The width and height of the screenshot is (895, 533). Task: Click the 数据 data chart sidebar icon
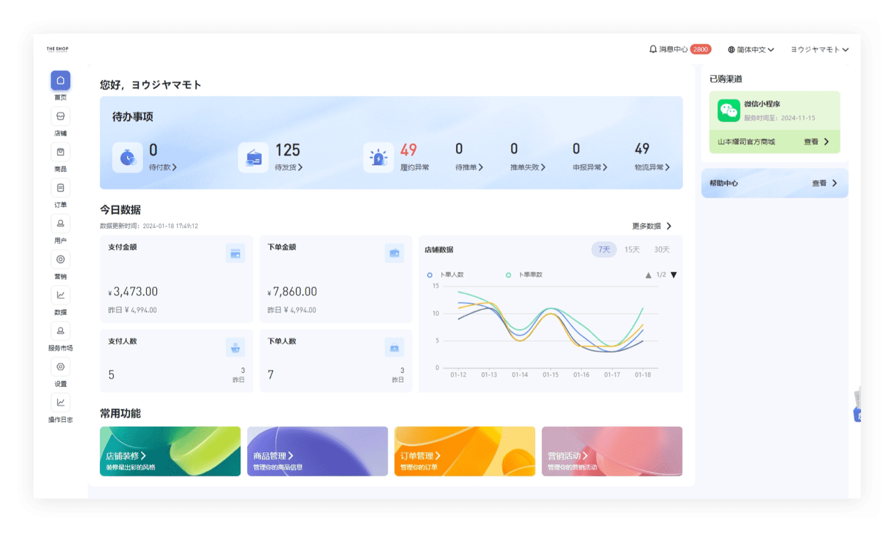pos(60,295)
